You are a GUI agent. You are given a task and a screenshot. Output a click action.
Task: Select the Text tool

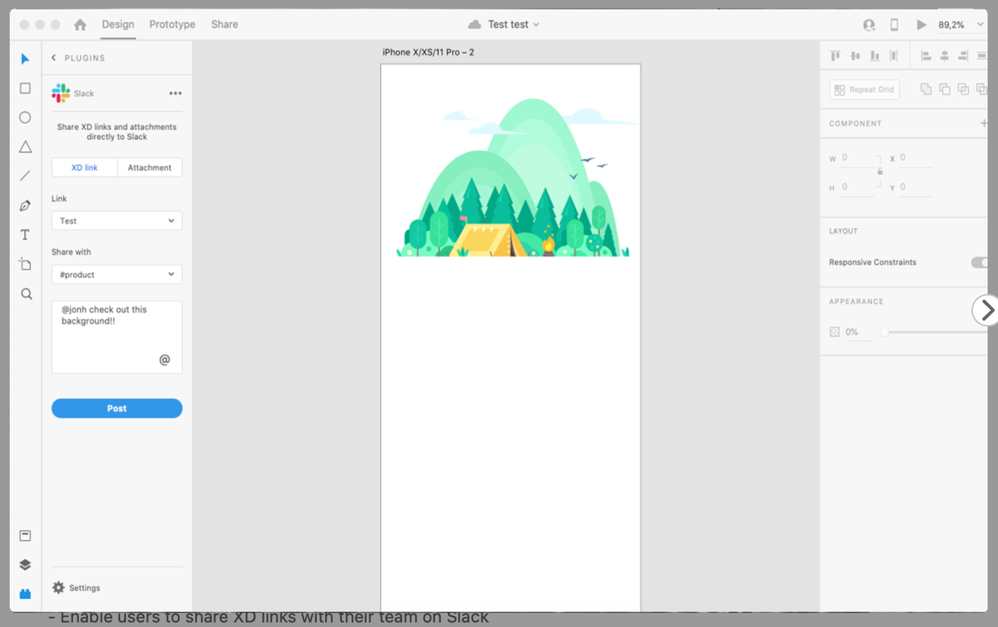point(25,234)
